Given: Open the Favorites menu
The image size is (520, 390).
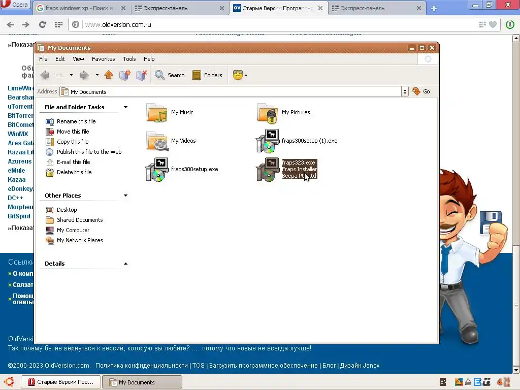Looking at the screenshot, I should tap(104, 59).
